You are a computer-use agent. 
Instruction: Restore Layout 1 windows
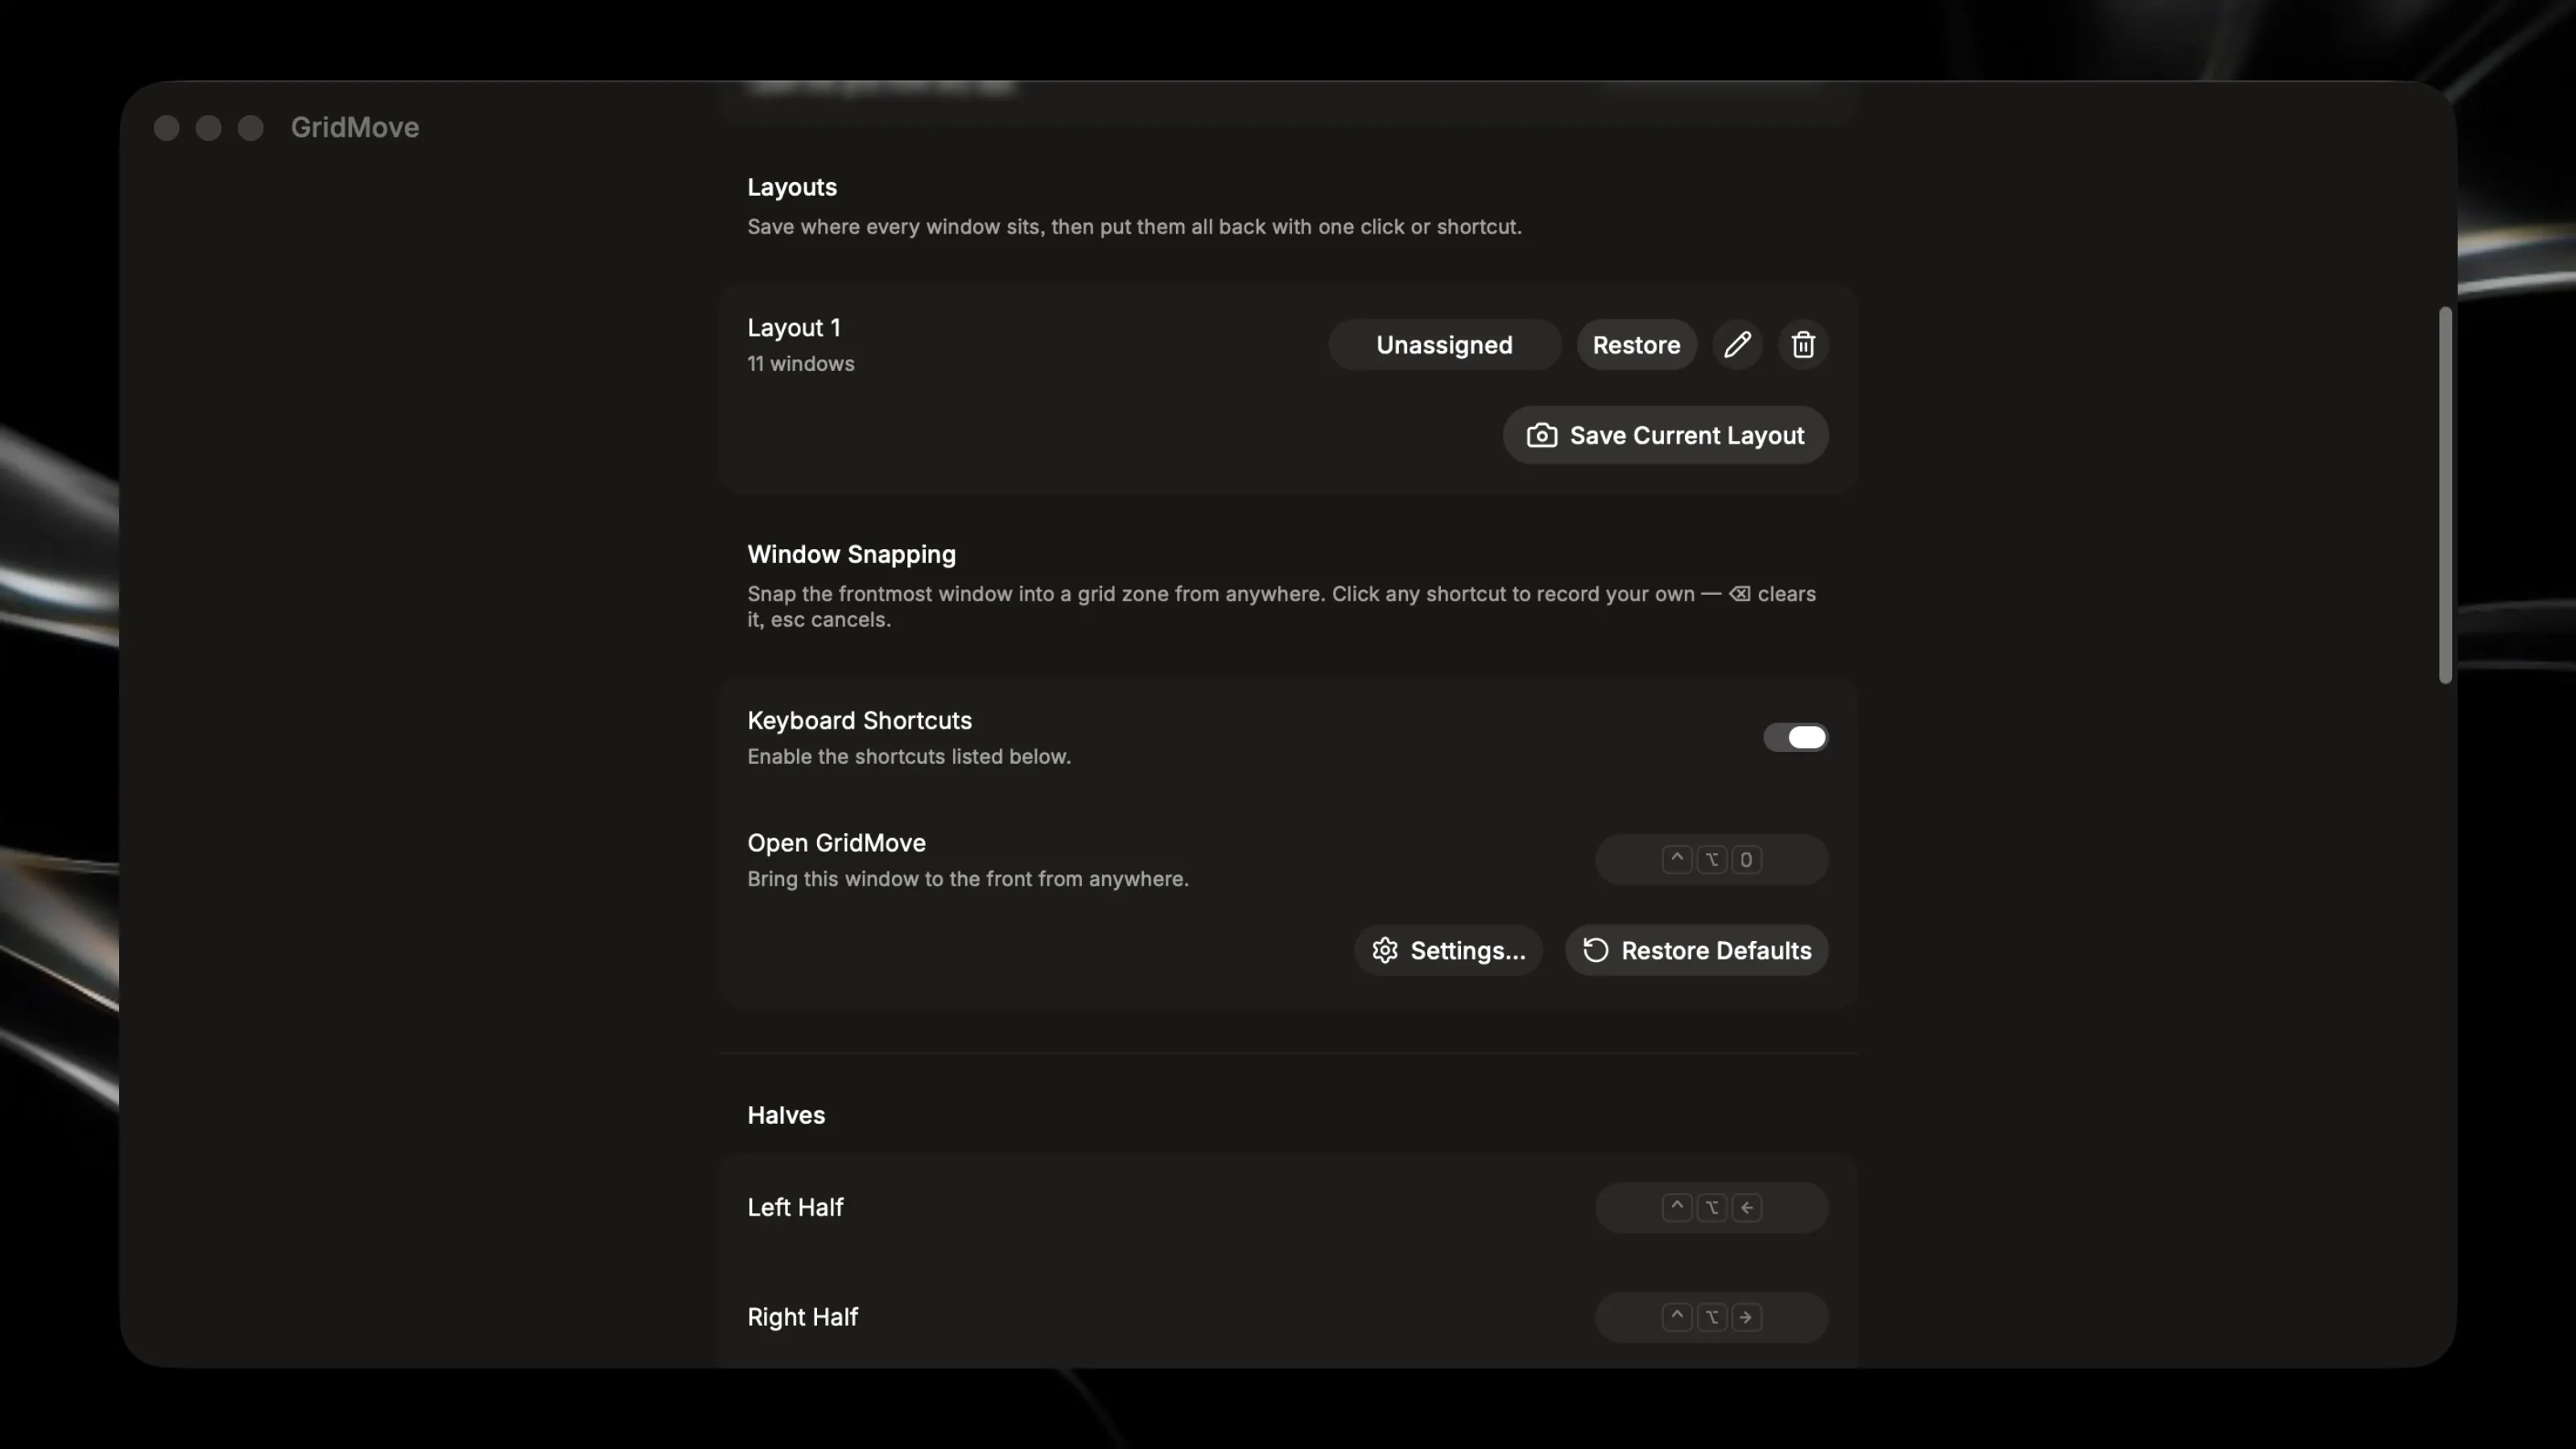1636,345
